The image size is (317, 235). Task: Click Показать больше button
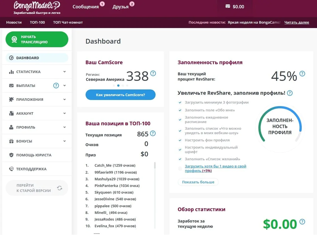coord(198,182)
